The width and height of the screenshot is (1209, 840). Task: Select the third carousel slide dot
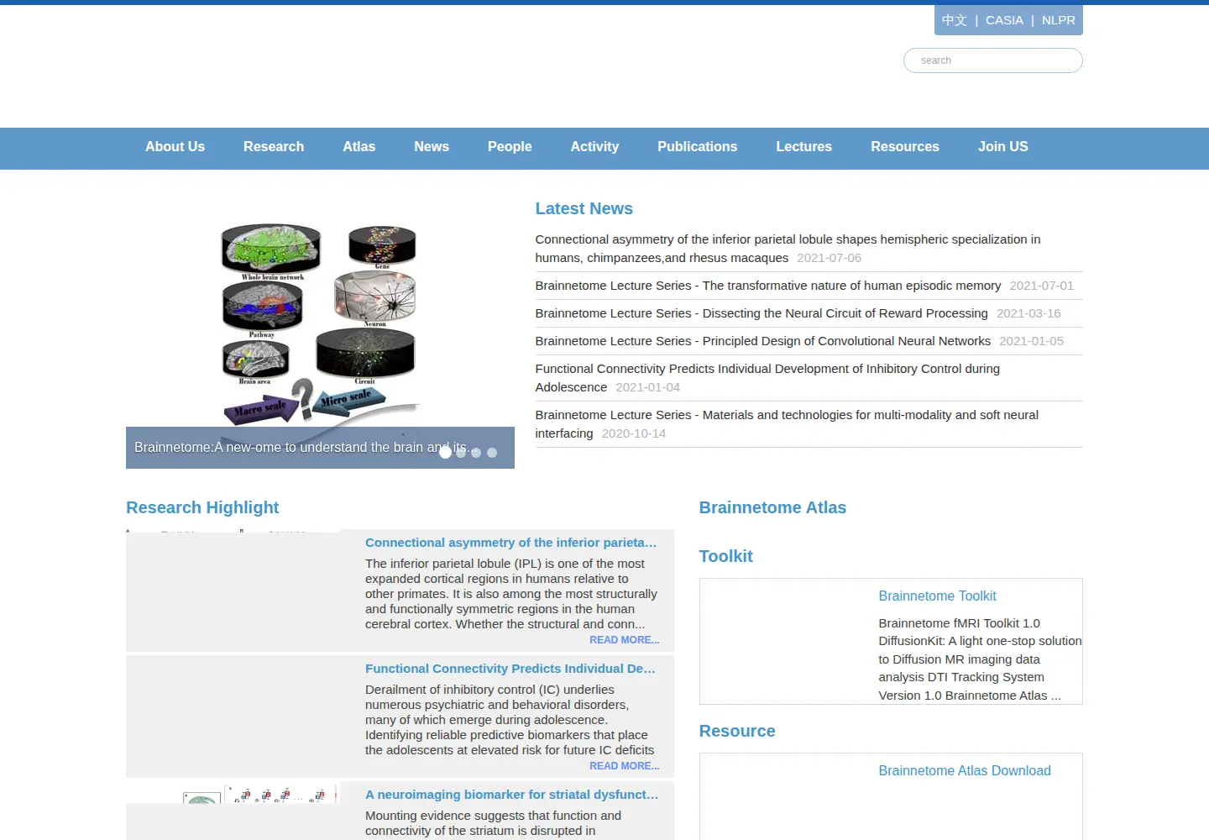tap(476, 453)
